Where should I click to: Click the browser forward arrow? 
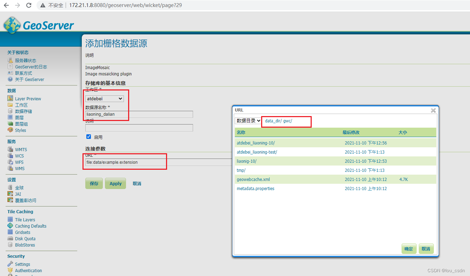(x=18, y=5)
